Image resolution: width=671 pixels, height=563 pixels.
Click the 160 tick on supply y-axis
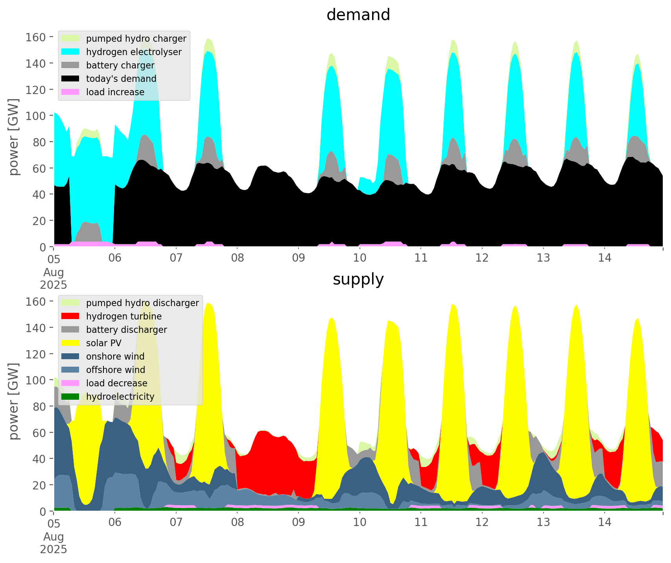tap(35, 302)
